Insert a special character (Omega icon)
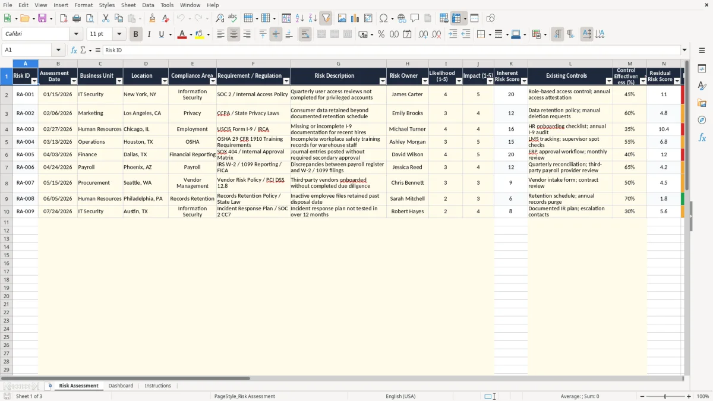 (x=383, y=18)
